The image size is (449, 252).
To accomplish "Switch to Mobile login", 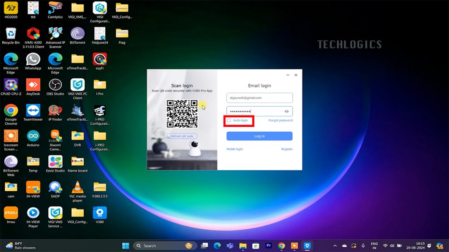I will point(235,149).
